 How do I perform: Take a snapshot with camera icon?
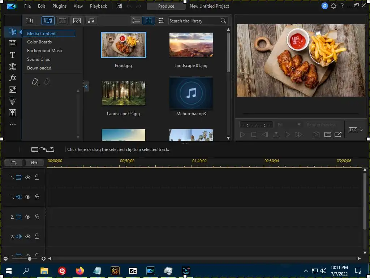coord(316,135)
